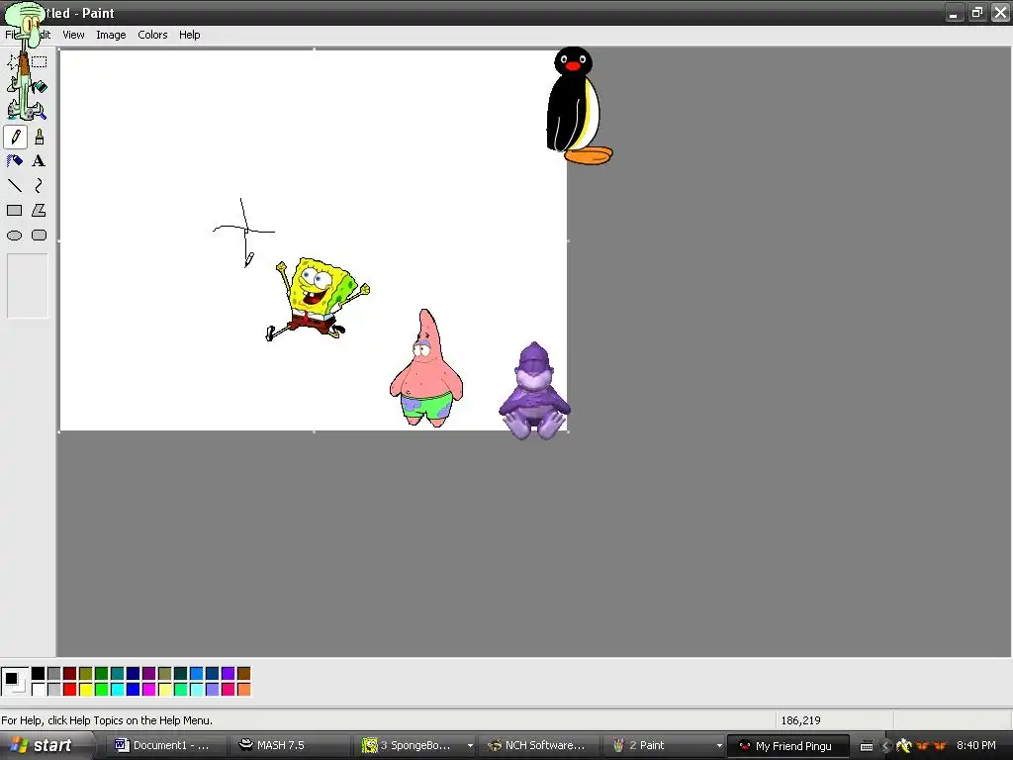Show hidden system tray icons chevron

(x=885, y=746)
